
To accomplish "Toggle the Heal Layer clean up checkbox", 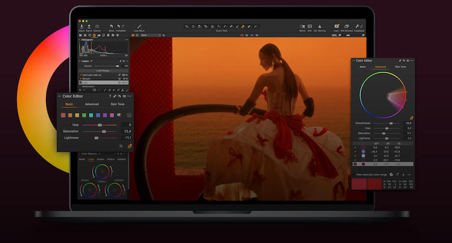I will click(80, 75).
